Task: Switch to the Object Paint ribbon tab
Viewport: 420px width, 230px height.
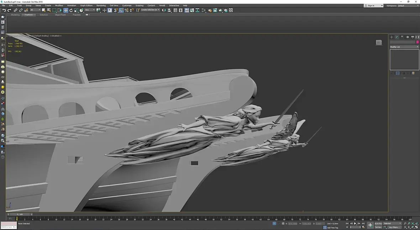Action: (x=60, y=15)
